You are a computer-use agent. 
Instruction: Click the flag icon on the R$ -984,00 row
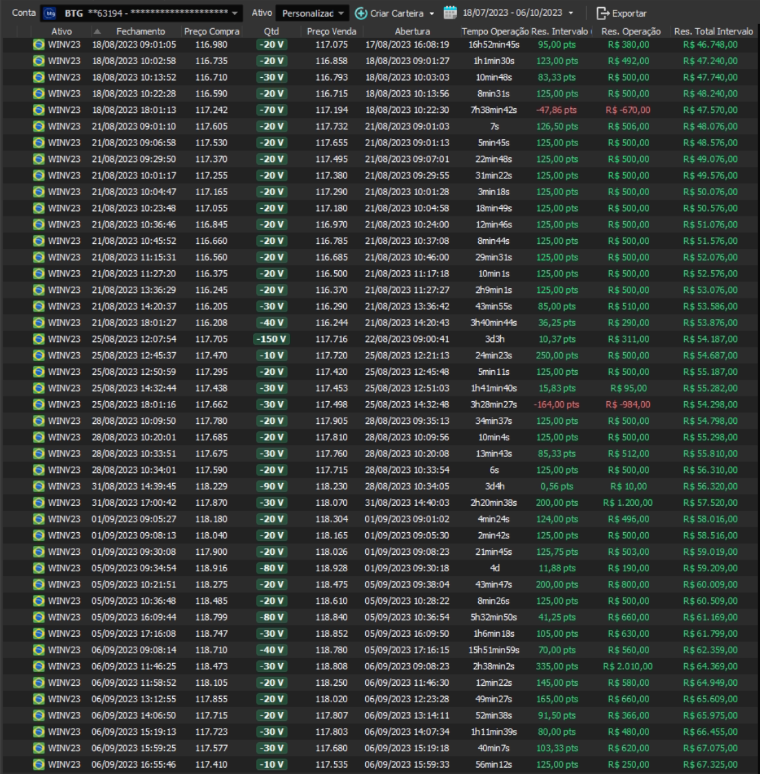39,405
